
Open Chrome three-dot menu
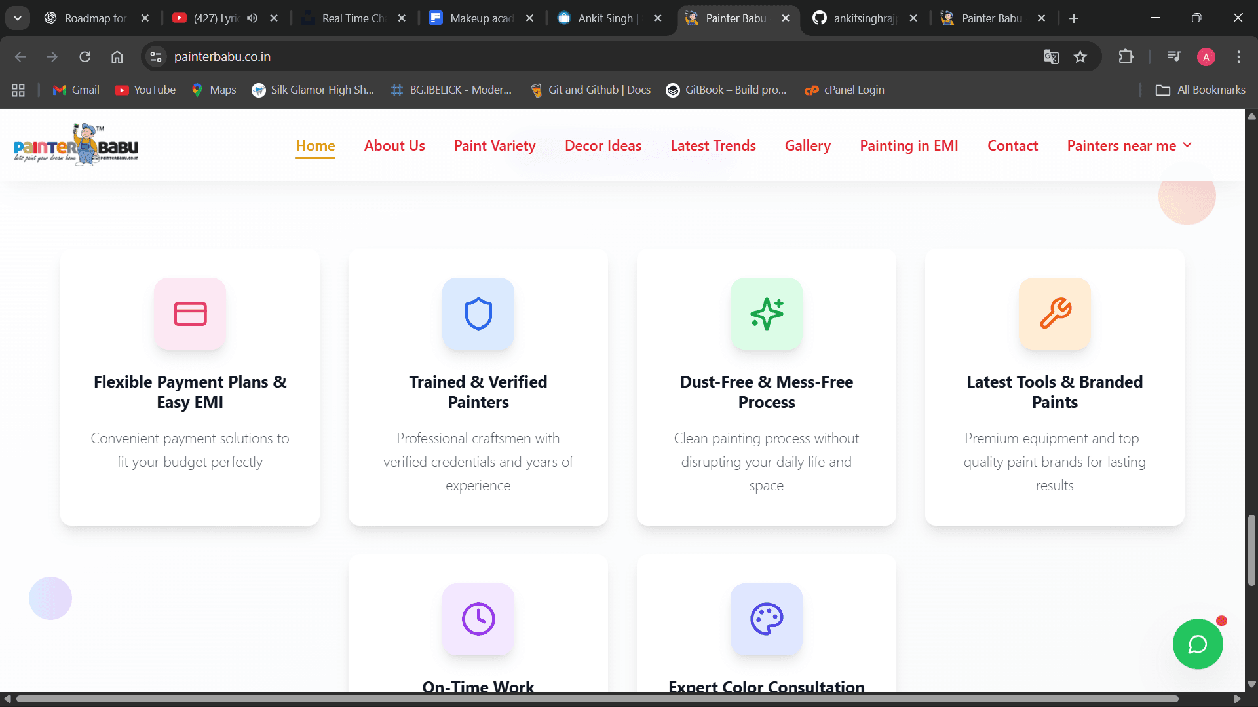pos(1238,57)
